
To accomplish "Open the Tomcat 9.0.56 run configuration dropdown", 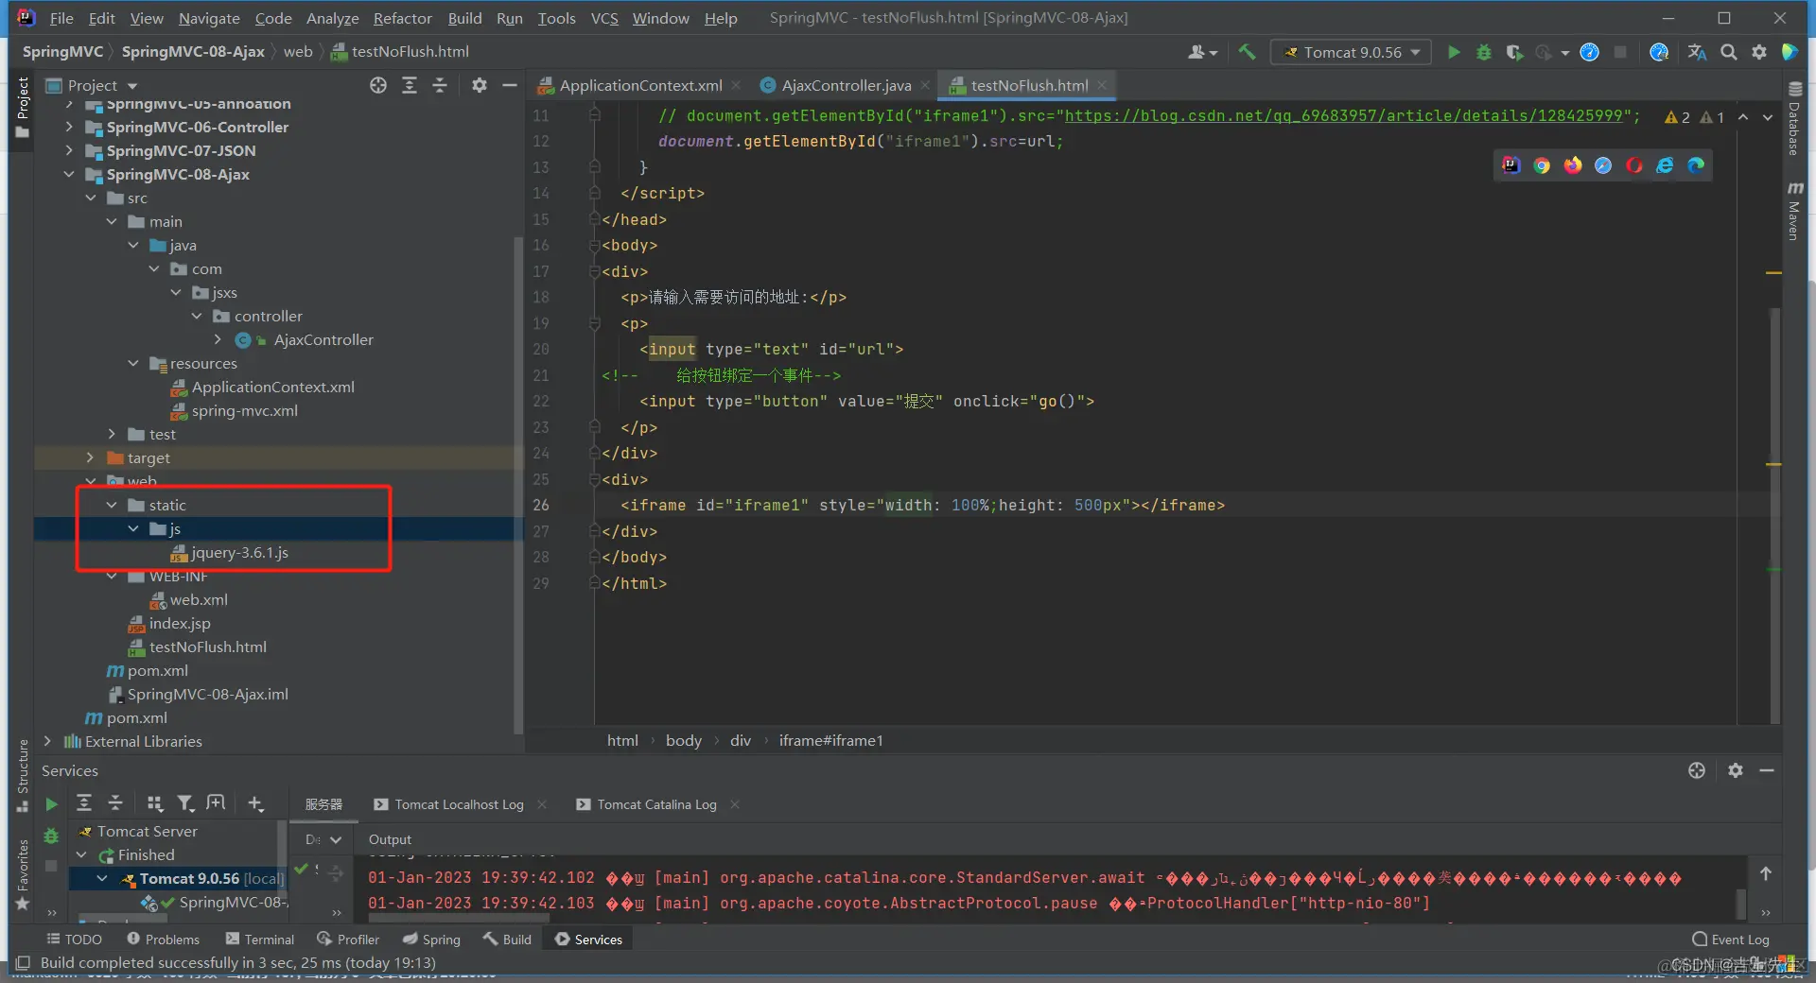I will pos(1352,52).
